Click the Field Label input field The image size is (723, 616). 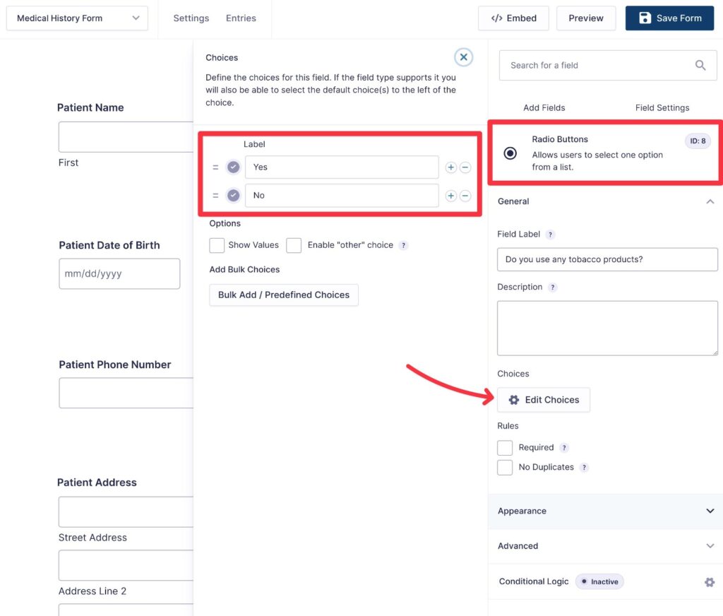click(607, 259)
